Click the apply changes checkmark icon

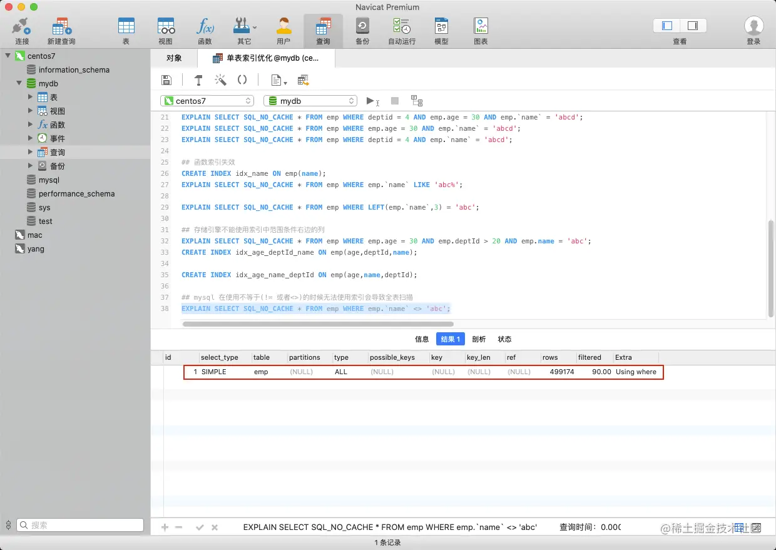(200, 527)
